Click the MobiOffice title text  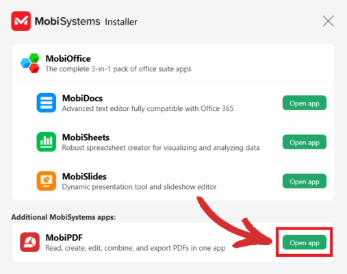(x=68, y=59)
